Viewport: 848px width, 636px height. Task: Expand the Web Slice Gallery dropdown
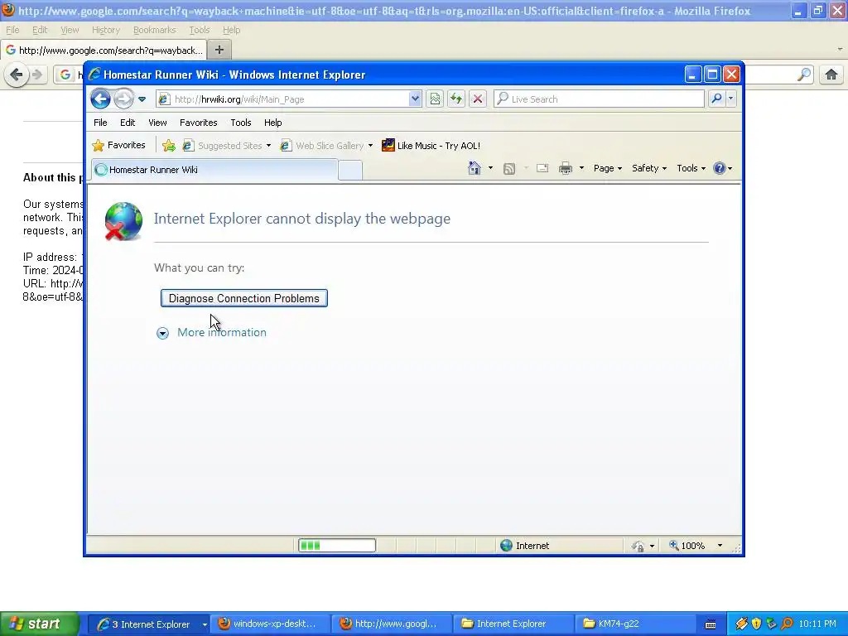click(370, 146)
